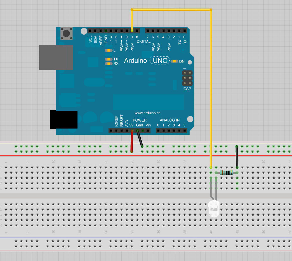Screen dimensions: 292x261
Task: Select the black wire from the Gnd pin
Action: coord(140,139)
